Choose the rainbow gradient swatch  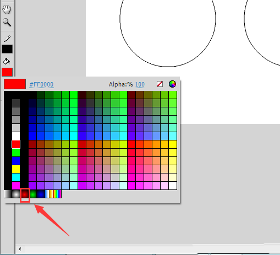click(57, 194)
